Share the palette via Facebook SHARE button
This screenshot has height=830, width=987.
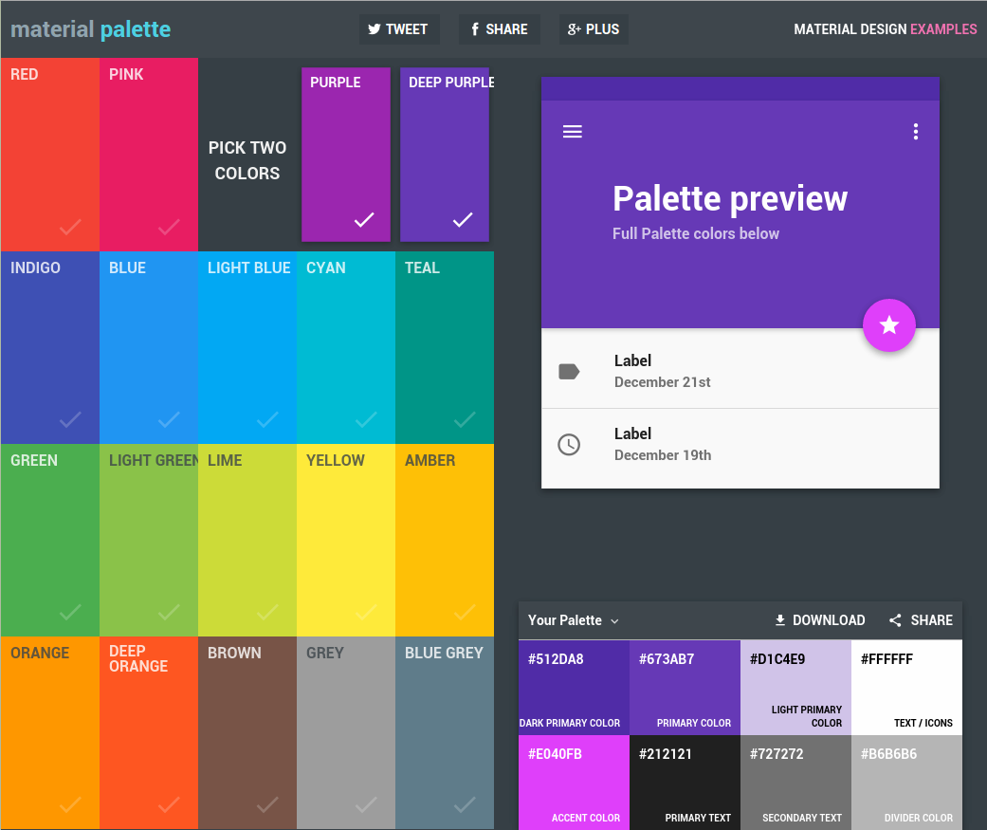point(499,29)
